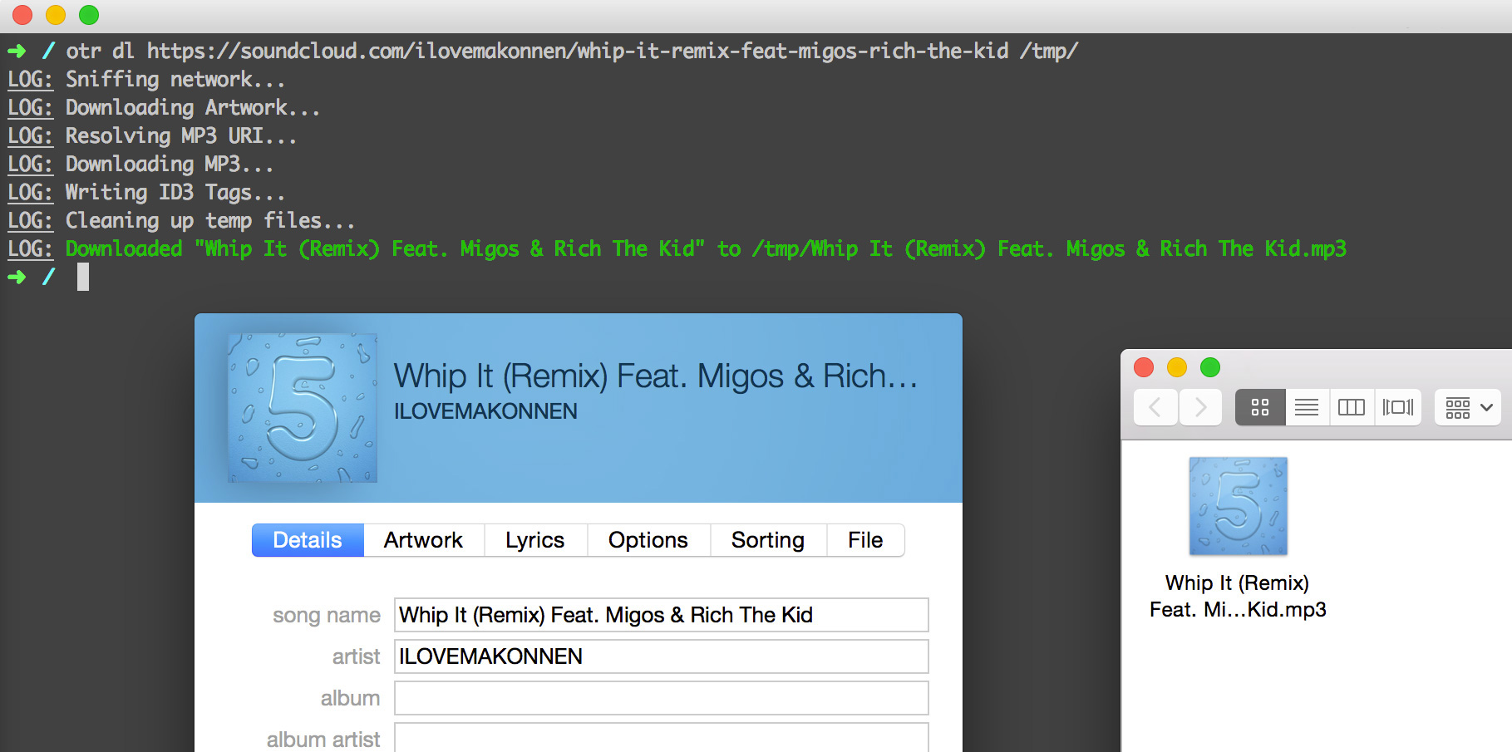Maximize the terminal window
The width and height of the screenshot is (1512, 752).
[x=89, y=15]
